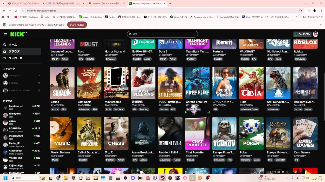Open the Last Oasis category thumbnail
Viewport: 325px width, 182px height.
point(89,83)
